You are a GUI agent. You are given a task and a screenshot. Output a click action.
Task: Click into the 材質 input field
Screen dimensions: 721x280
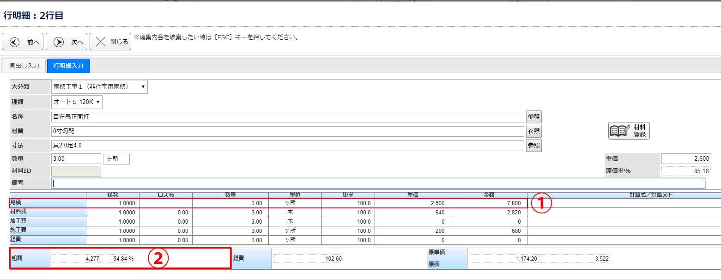tap(287, 131)
